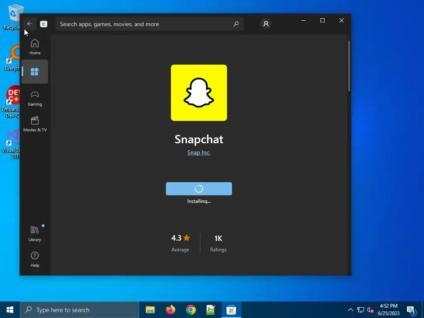Select the Embarcadero Dev-C++ desktop shortcut

(x=10, y=102)
